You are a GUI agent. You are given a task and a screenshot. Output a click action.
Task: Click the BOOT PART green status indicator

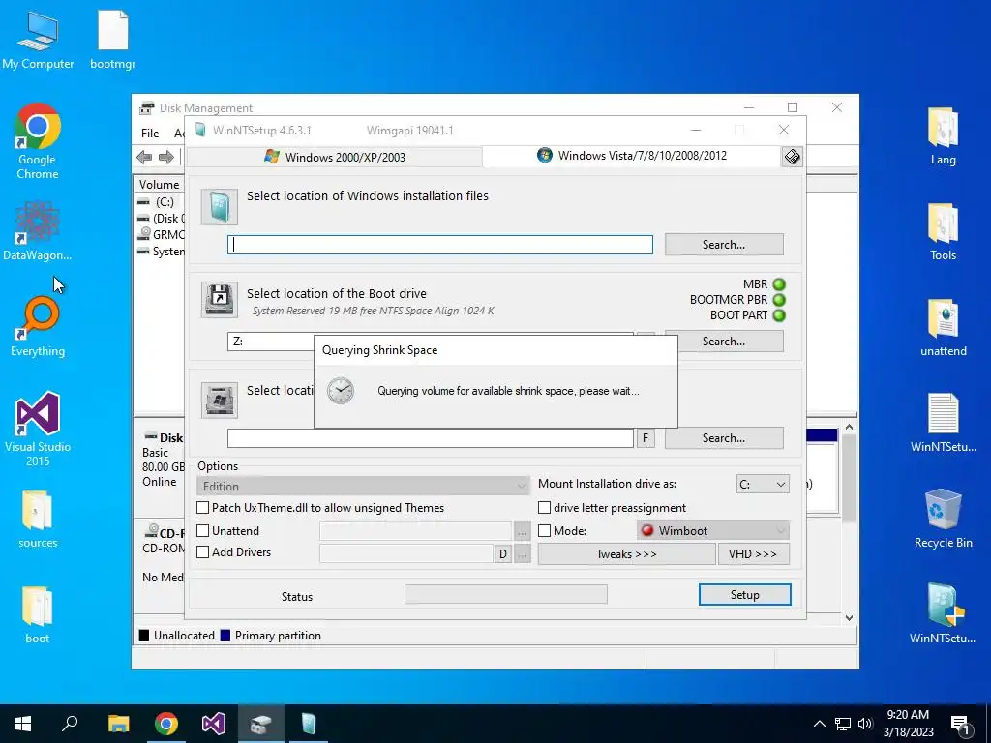(x=779, y=314)
